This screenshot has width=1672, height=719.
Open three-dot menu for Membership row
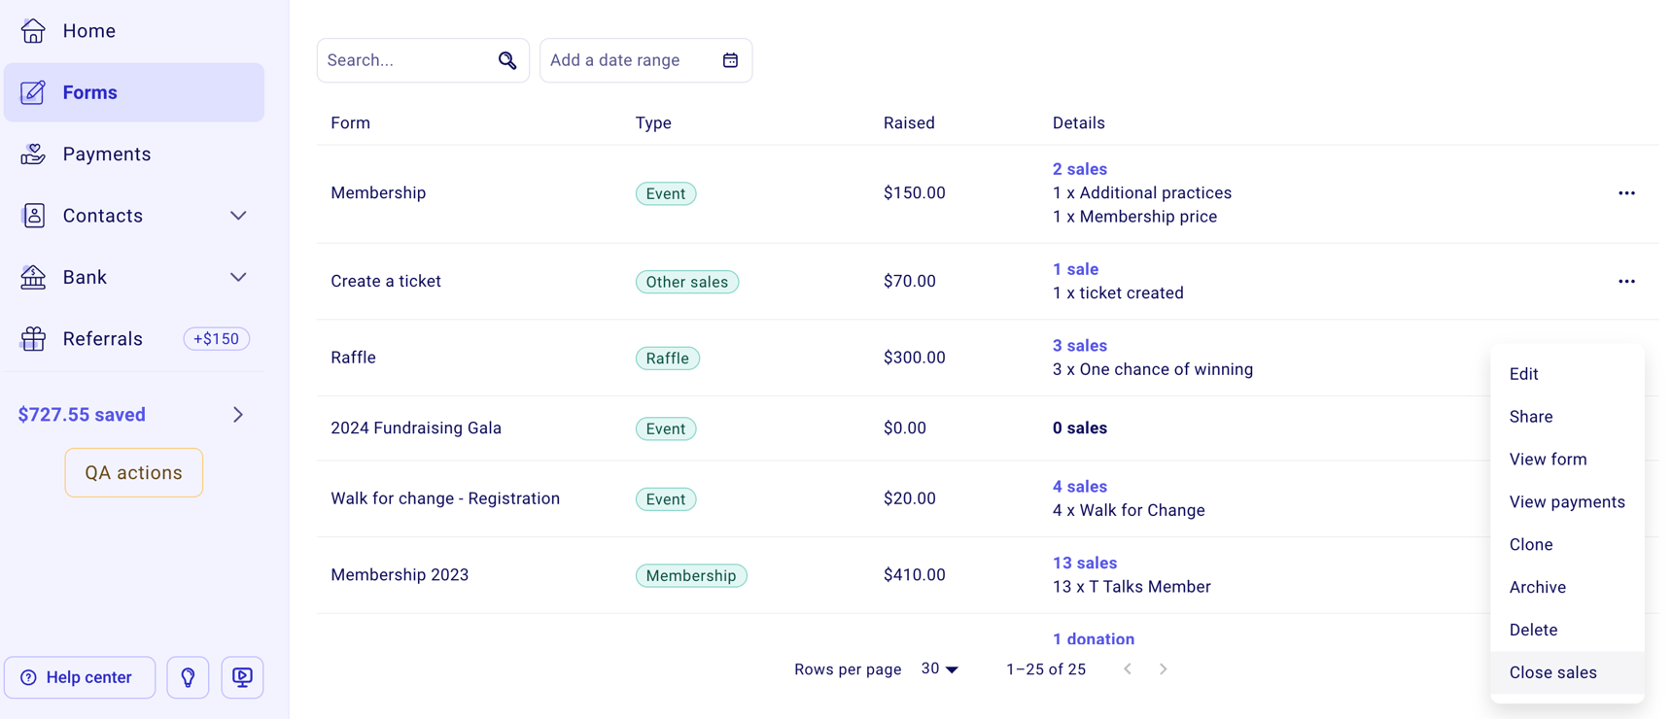(x=1626, y=193)
